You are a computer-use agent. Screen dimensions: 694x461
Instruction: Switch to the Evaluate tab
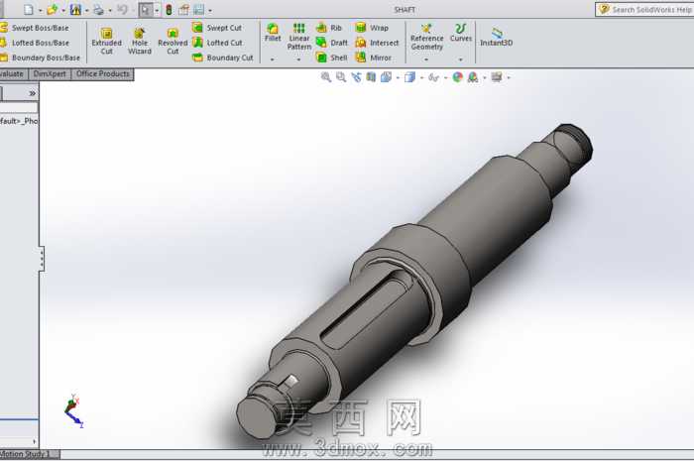coord(13,74)
